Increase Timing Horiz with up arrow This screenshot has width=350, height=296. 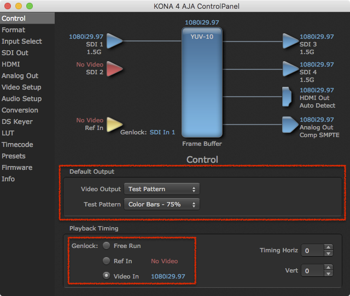328,247
